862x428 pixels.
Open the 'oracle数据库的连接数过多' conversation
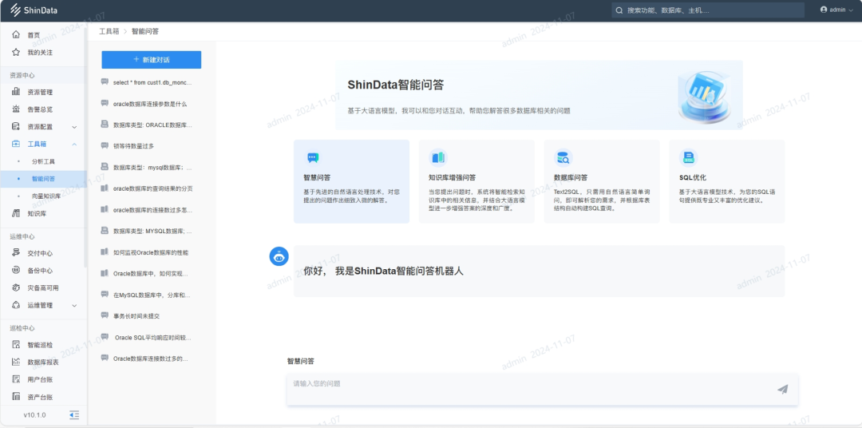pyautogui.click(x=151, y=209)
